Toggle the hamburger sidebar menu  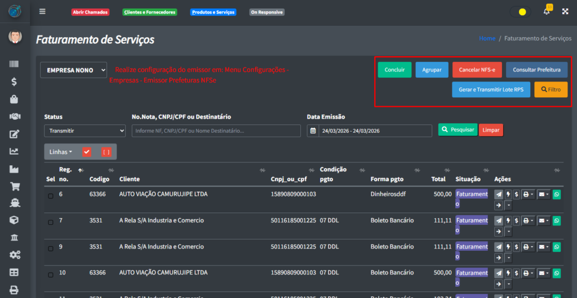(42, 12)
